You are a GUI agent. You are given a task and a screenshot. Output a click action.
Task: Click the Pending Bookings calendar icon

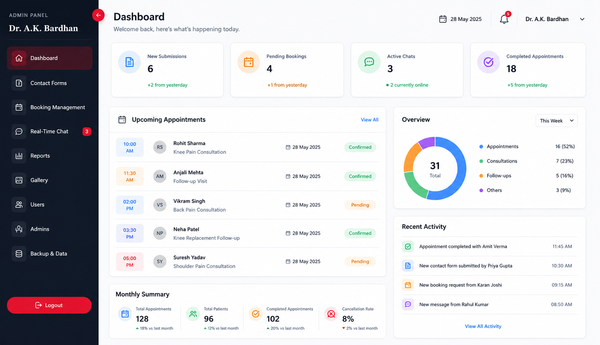pyautogui.click(x=248, y=62)
